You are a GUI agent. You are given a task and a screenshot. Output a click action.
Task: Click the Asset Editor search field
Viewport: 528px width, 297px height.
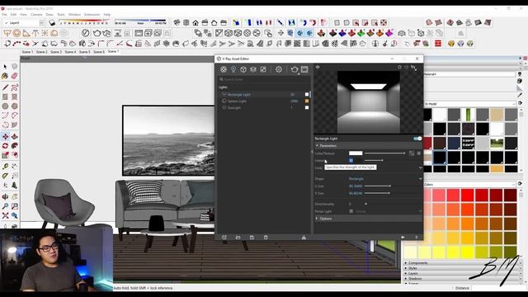264,79
